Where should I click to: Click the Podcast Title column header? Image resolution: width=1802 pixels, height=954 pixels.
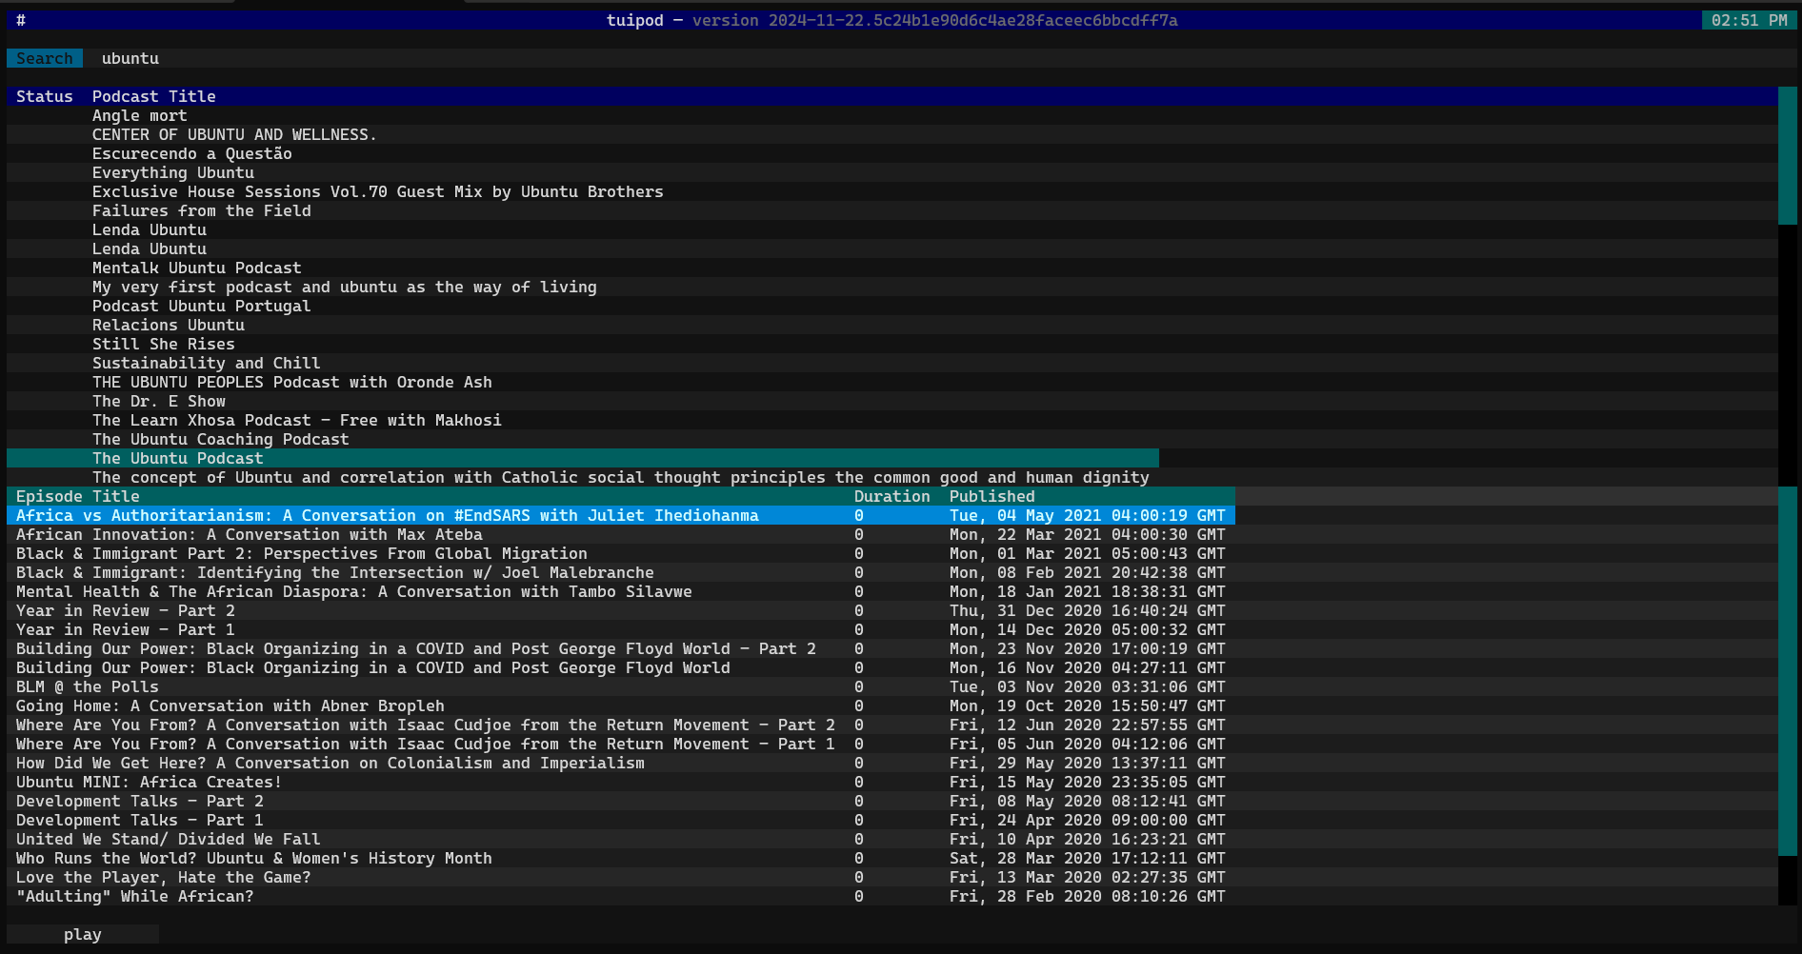pyautogui.click(x=154, y=96)
